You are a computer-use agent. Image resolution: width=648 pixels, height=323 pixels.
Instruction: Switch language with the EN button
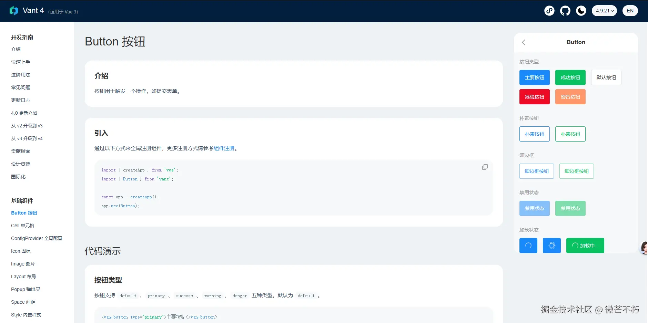(x=630, y=11)
